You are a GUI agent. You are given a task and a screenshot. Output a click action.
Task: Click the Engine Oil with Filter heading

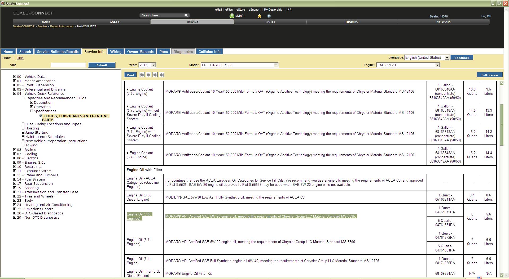pyautogui.click(x=144, y=170)
